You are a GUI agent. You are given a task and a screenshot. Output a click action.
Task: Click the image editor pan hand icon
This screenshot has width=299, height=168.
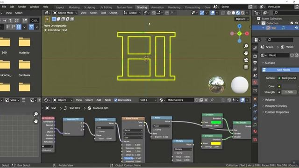tap(36, 121)
